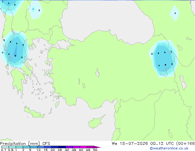Click legend label "0.1"
This screenshot has width=195, height=151.
coord(3,150)
